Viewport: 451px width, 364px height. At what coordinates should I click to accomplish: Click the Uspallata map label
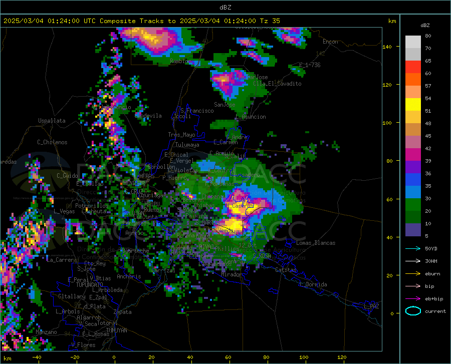tap(52, 121)
